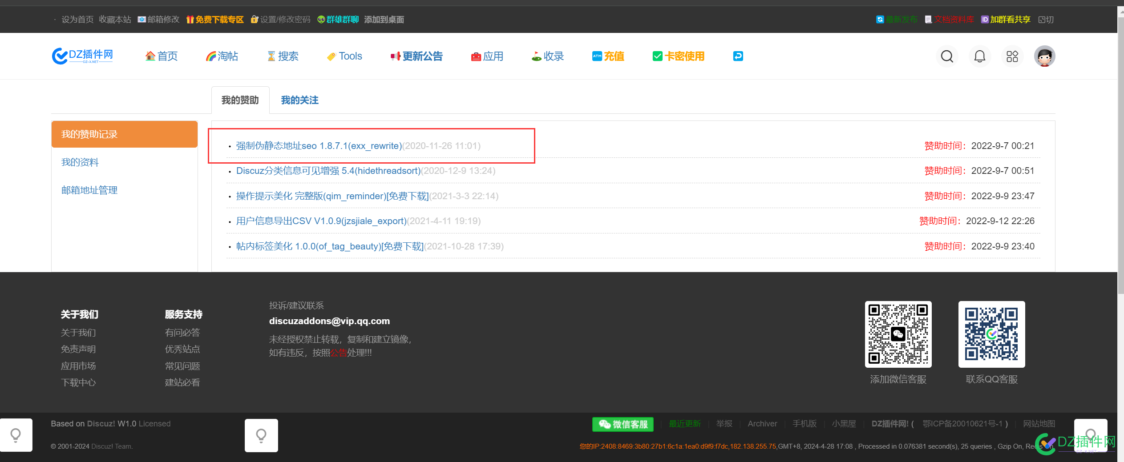This screenshot has height=462, width=1124.
Task: Open the 更新公告 navigation item
Action: coord(416,56)
